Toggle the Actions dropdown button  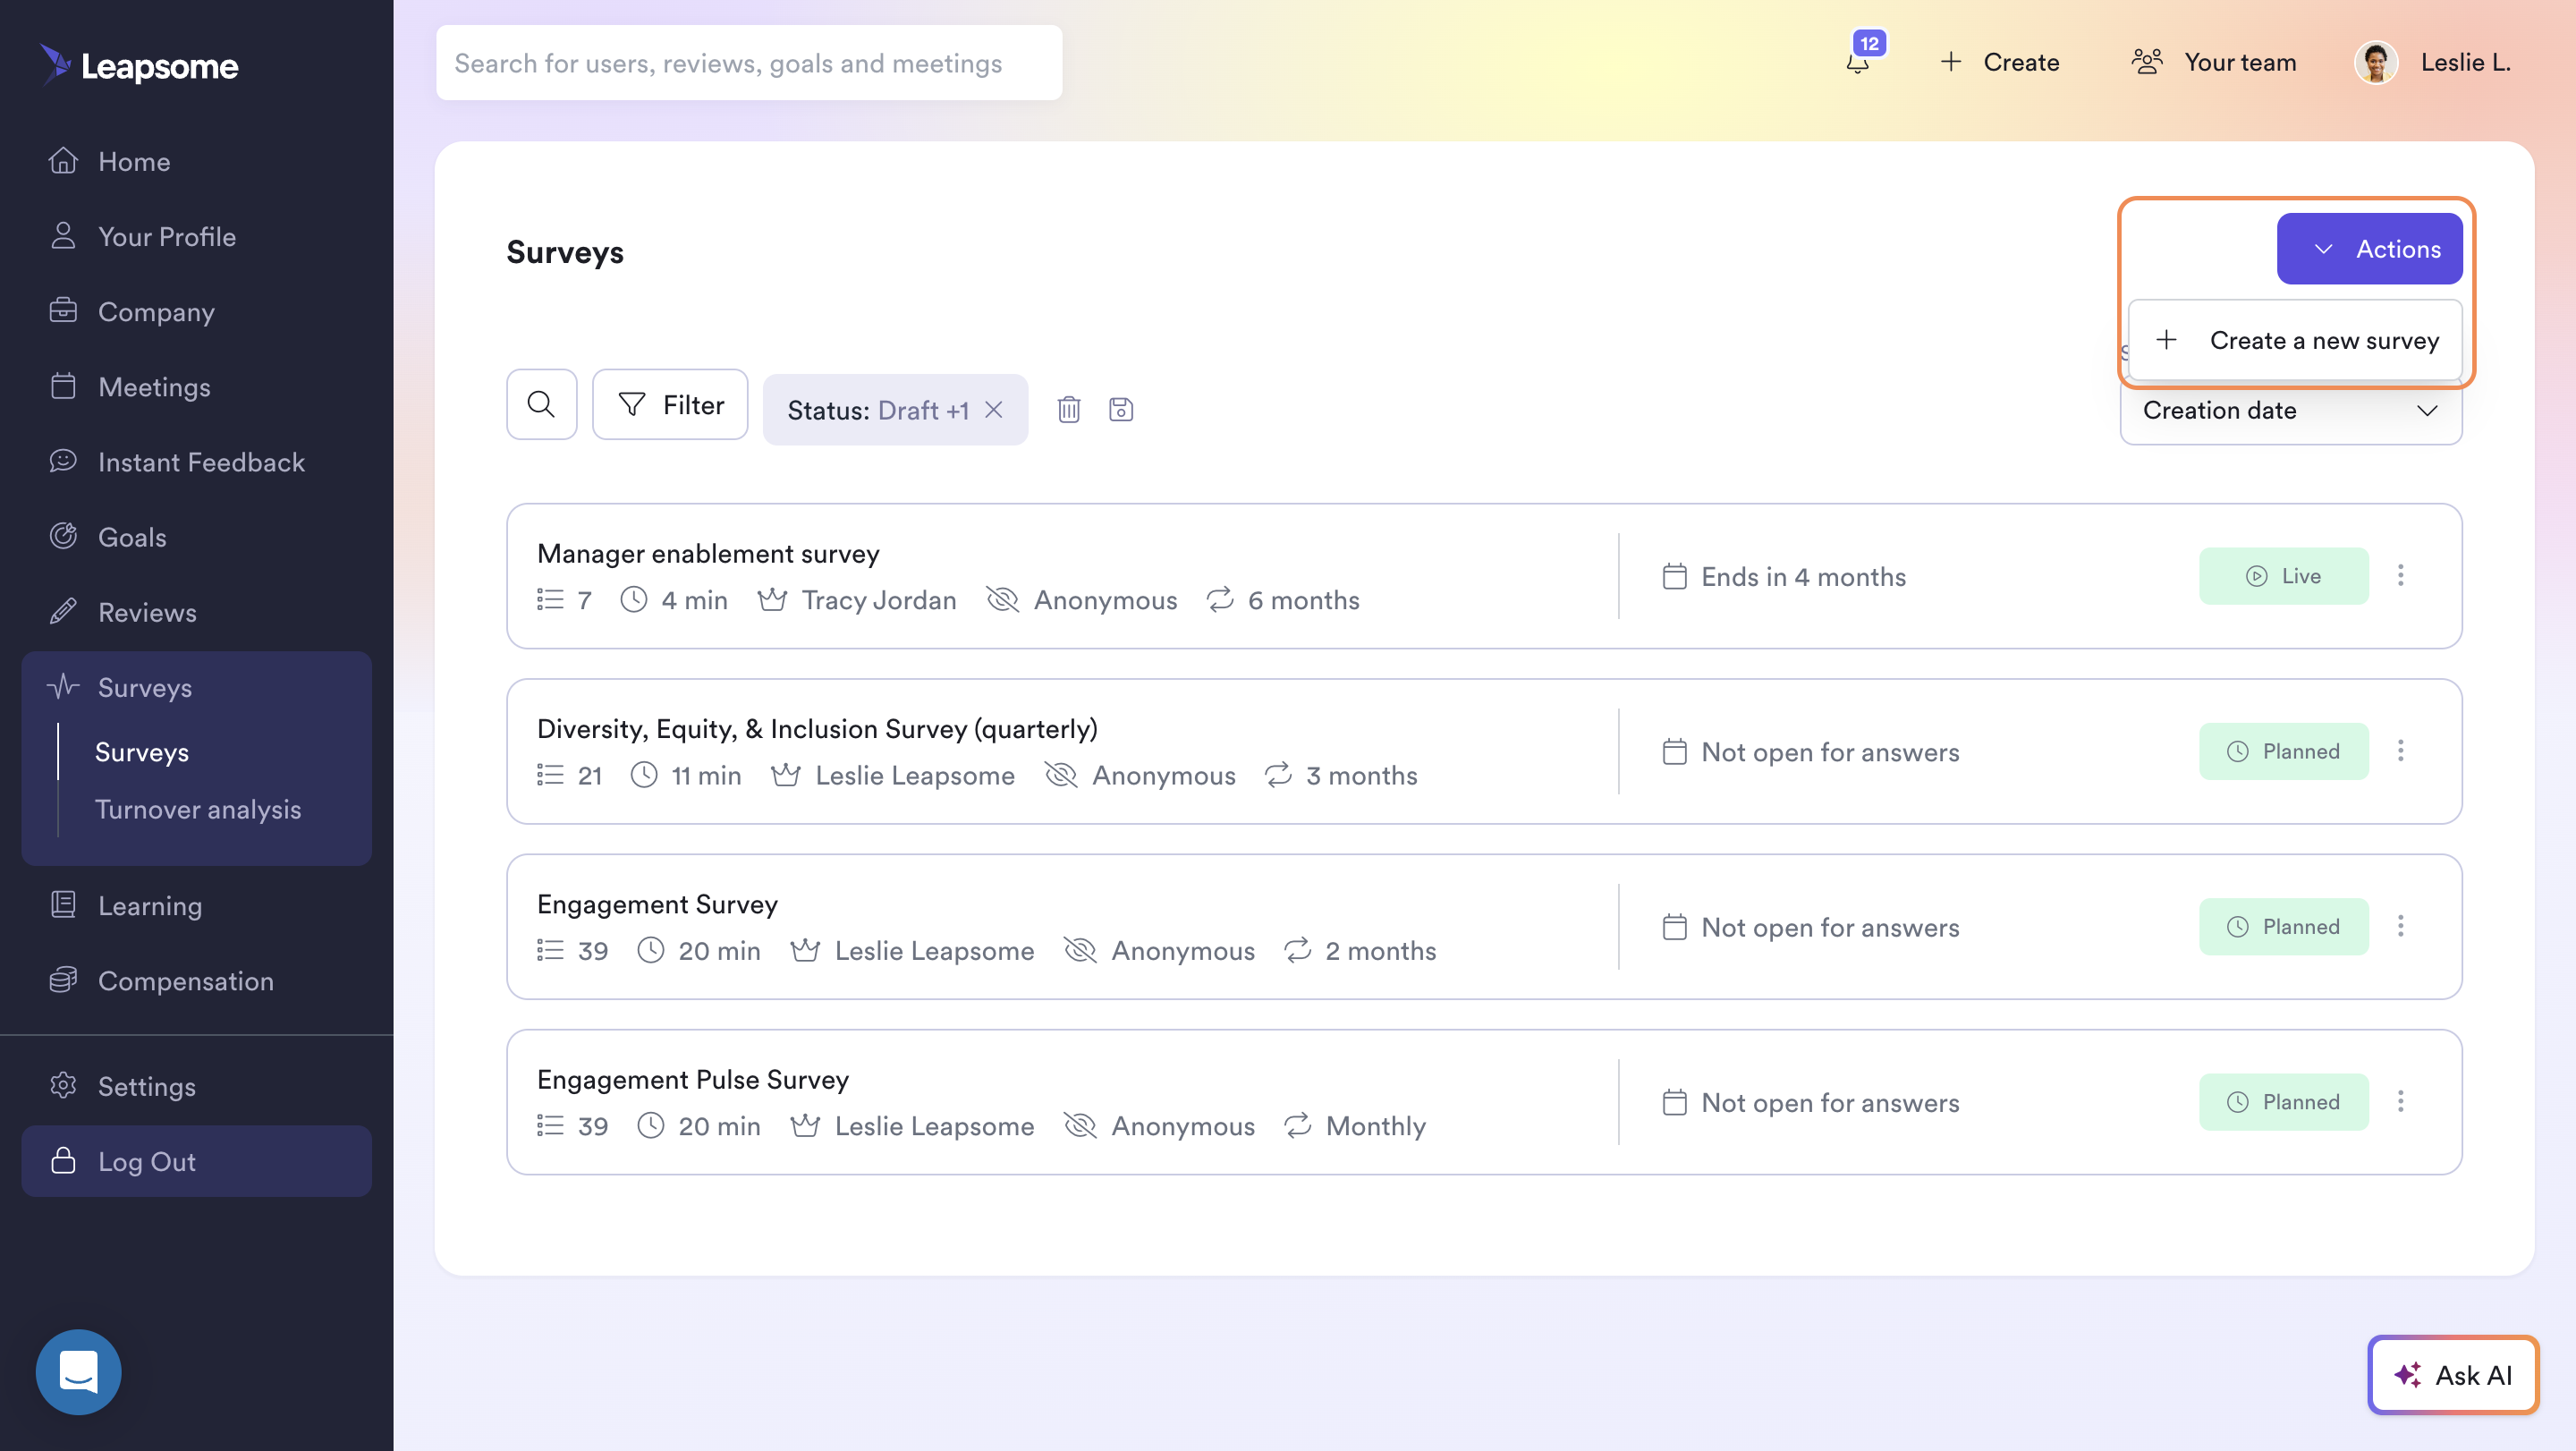(2369, 249)
